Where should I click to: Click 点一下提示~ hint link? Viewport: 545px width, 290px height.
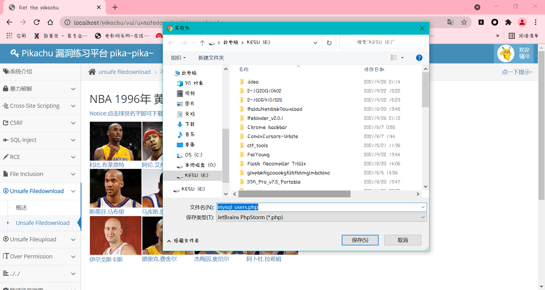pos(517,72)
